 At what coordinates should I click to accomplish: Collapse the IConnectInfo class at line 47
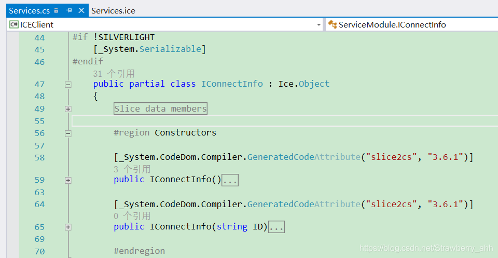68,85
